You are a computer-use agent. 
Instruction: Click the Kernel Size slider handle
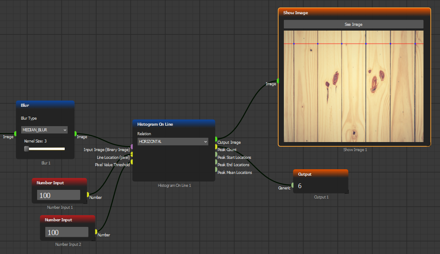27,149
